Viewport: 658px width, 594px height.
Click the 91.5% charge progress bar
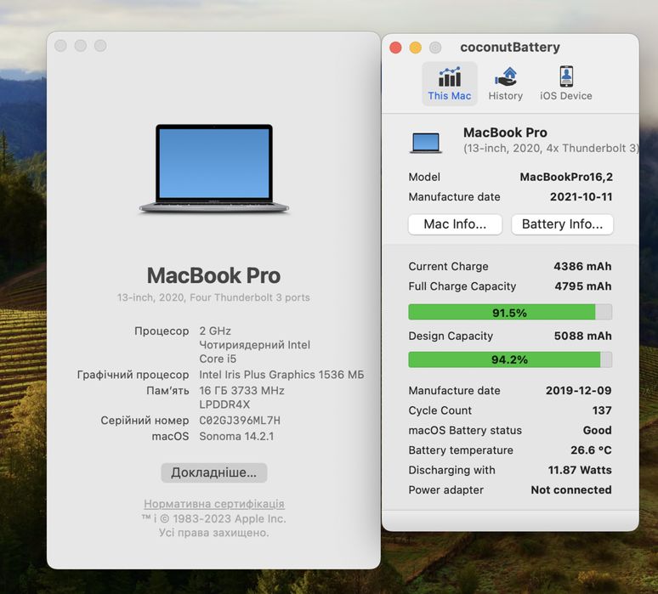510,312
